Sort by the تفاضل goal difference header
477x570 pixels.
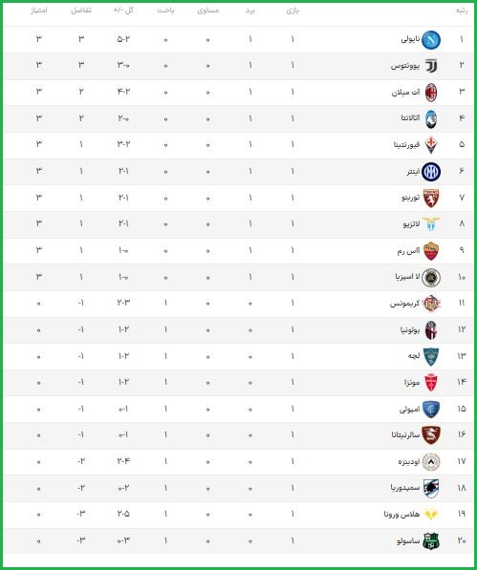click(81, 11)
